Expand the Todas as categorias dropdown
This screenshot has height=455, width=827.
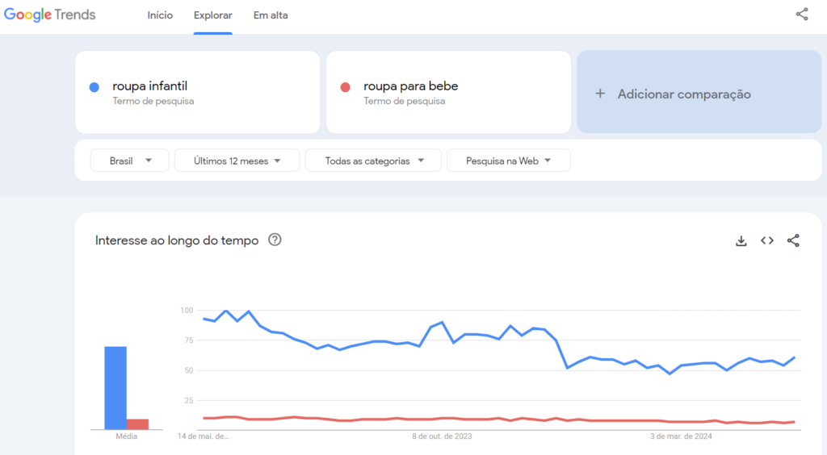(x=373, y=161)
